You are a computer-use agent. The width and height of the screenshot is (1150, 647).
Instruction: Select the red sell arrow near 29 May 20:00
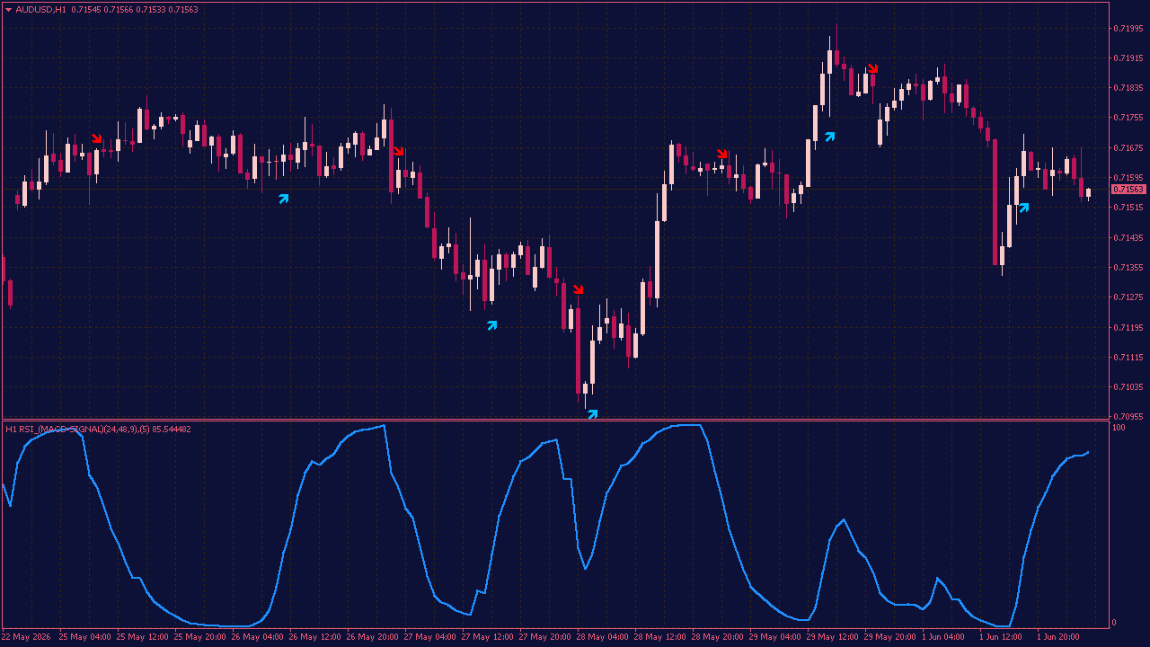pos(872,68)
